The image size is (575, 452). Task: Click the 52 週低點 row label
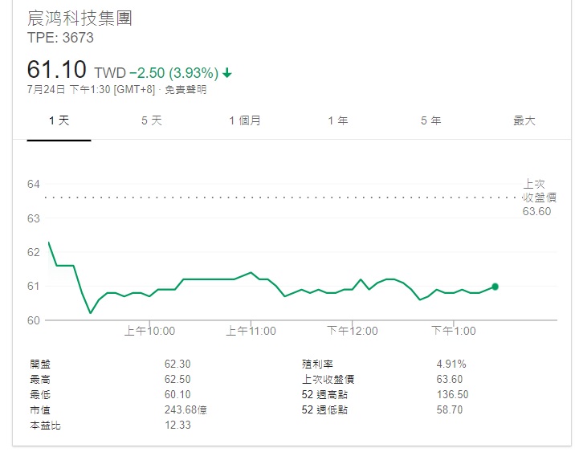324,409
